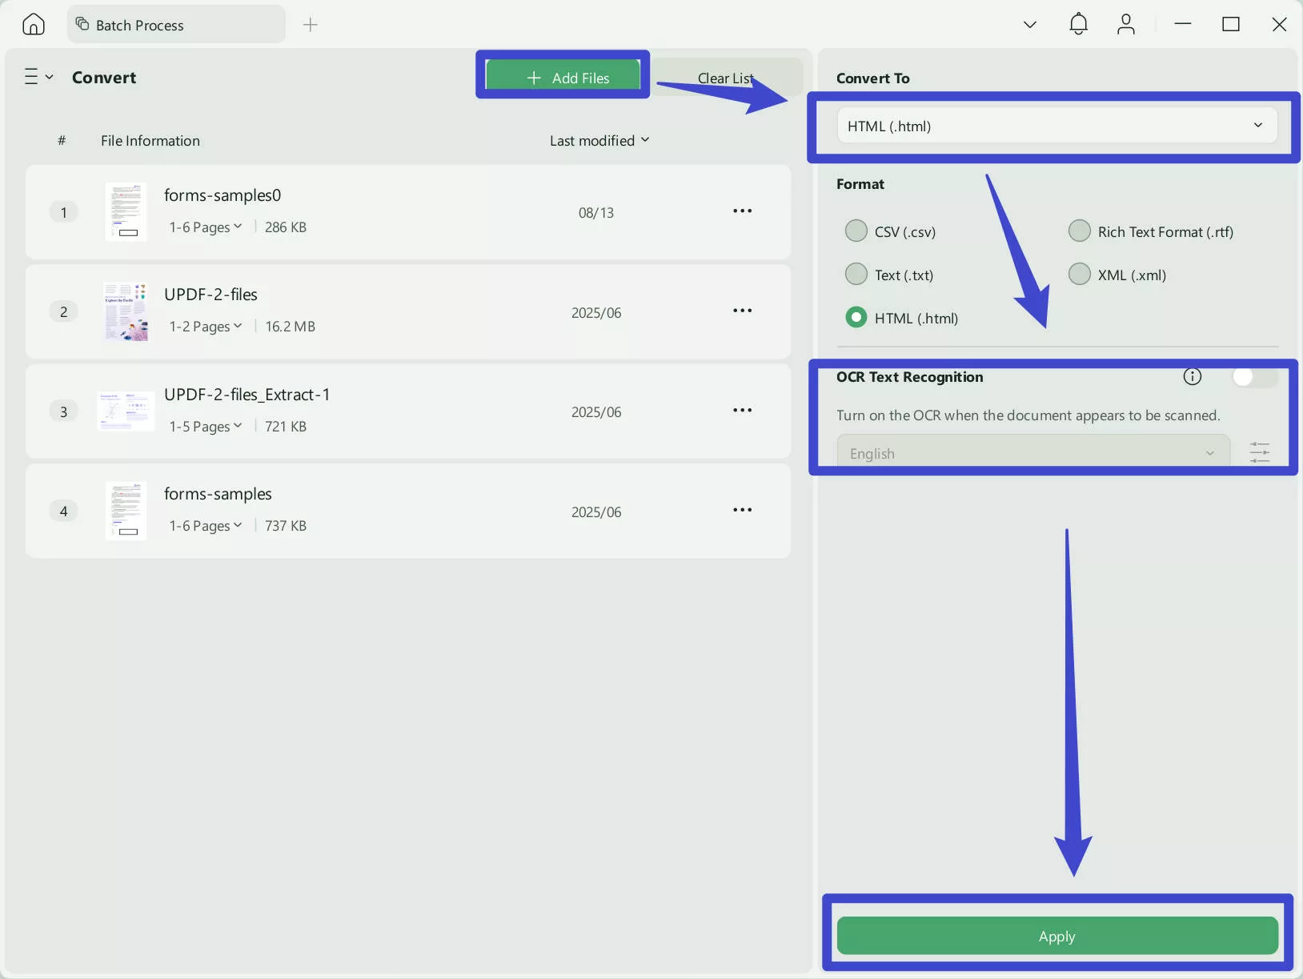Enable the OCR Text Recognition switch
This screenshot has width=1303, height=979.
1254,377
